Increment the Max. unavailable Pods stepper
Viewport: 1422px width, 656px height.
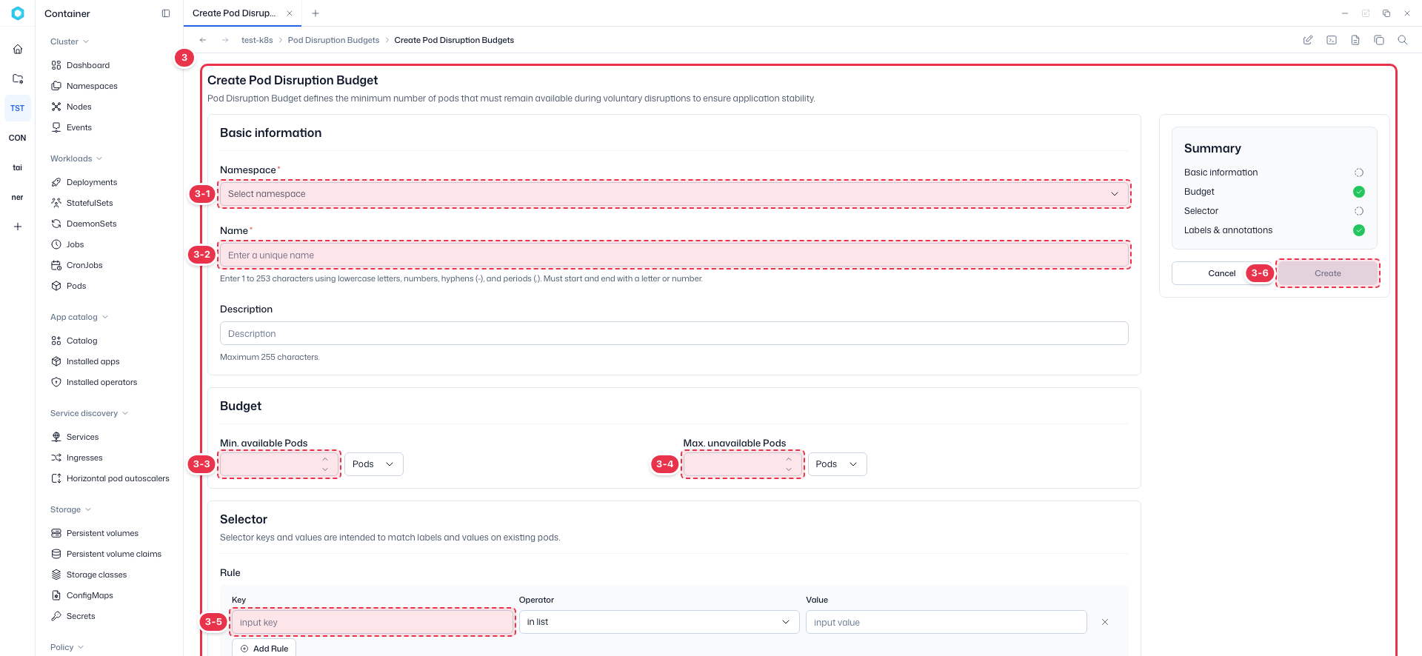click(789, 459)
